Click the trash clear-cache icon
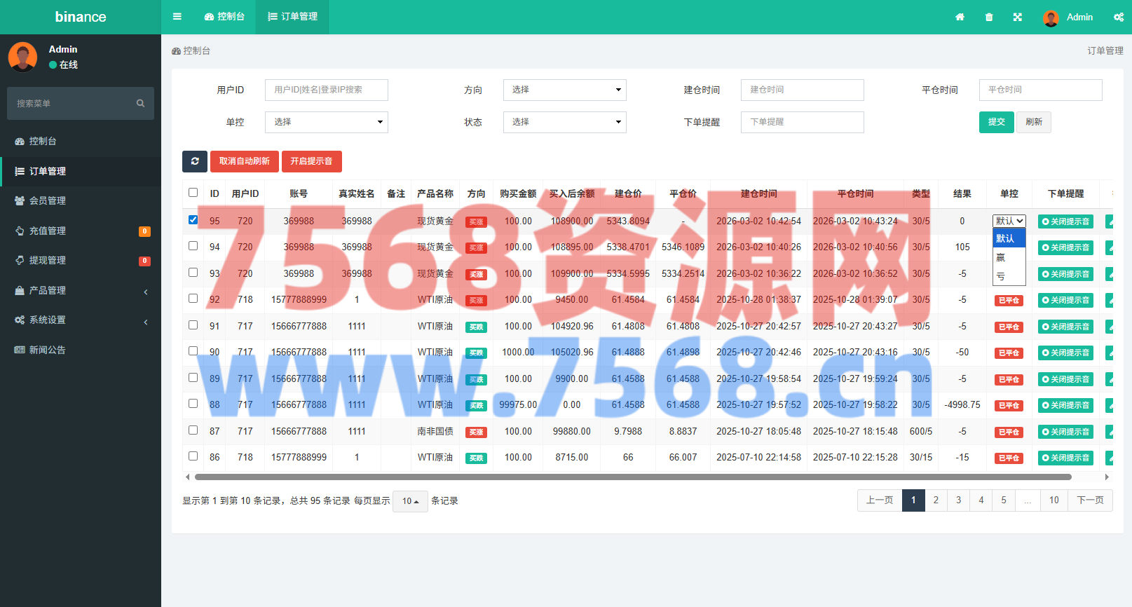 [989, 17]
